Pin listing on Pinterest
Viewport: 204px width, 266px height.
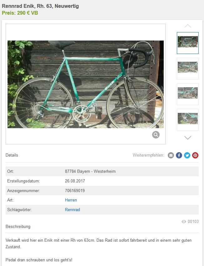click(195, 155)
